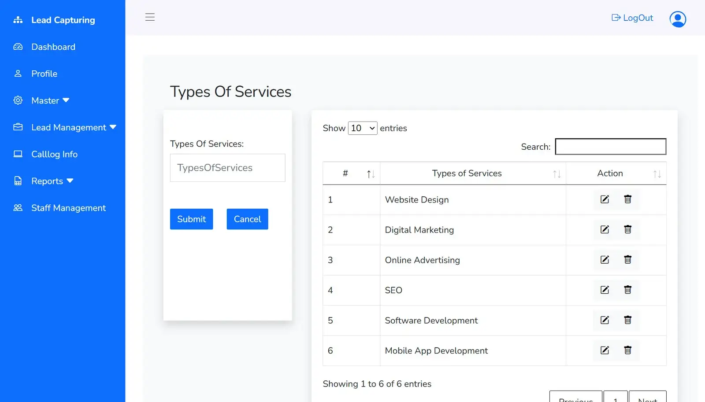705x402 pixels.
Task: Go to Dashboard in the sidebar
Action: click(x=53, y=47)
